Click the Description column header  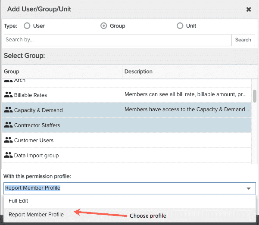187,72
